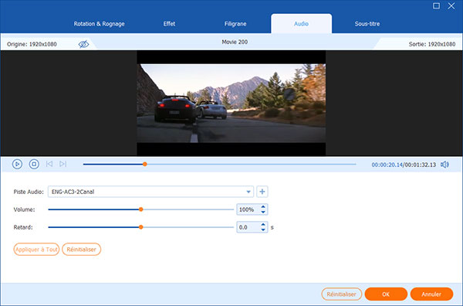Screen dimensions: 463x306
Task: Mute the preview speaker icon
Action: 444,165
